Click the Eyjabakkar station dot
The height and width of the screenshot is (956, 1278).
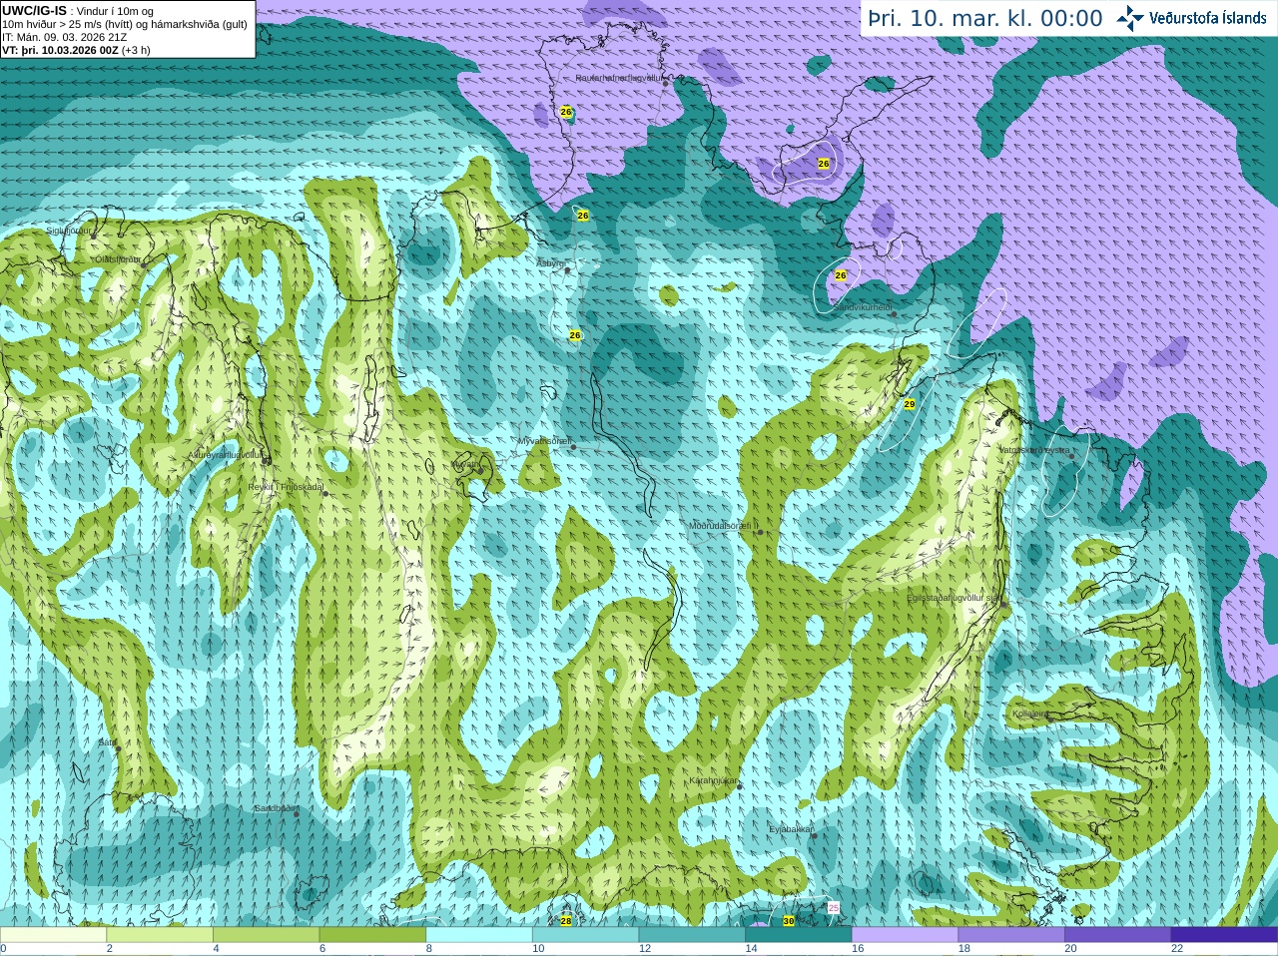coord(815,835)
